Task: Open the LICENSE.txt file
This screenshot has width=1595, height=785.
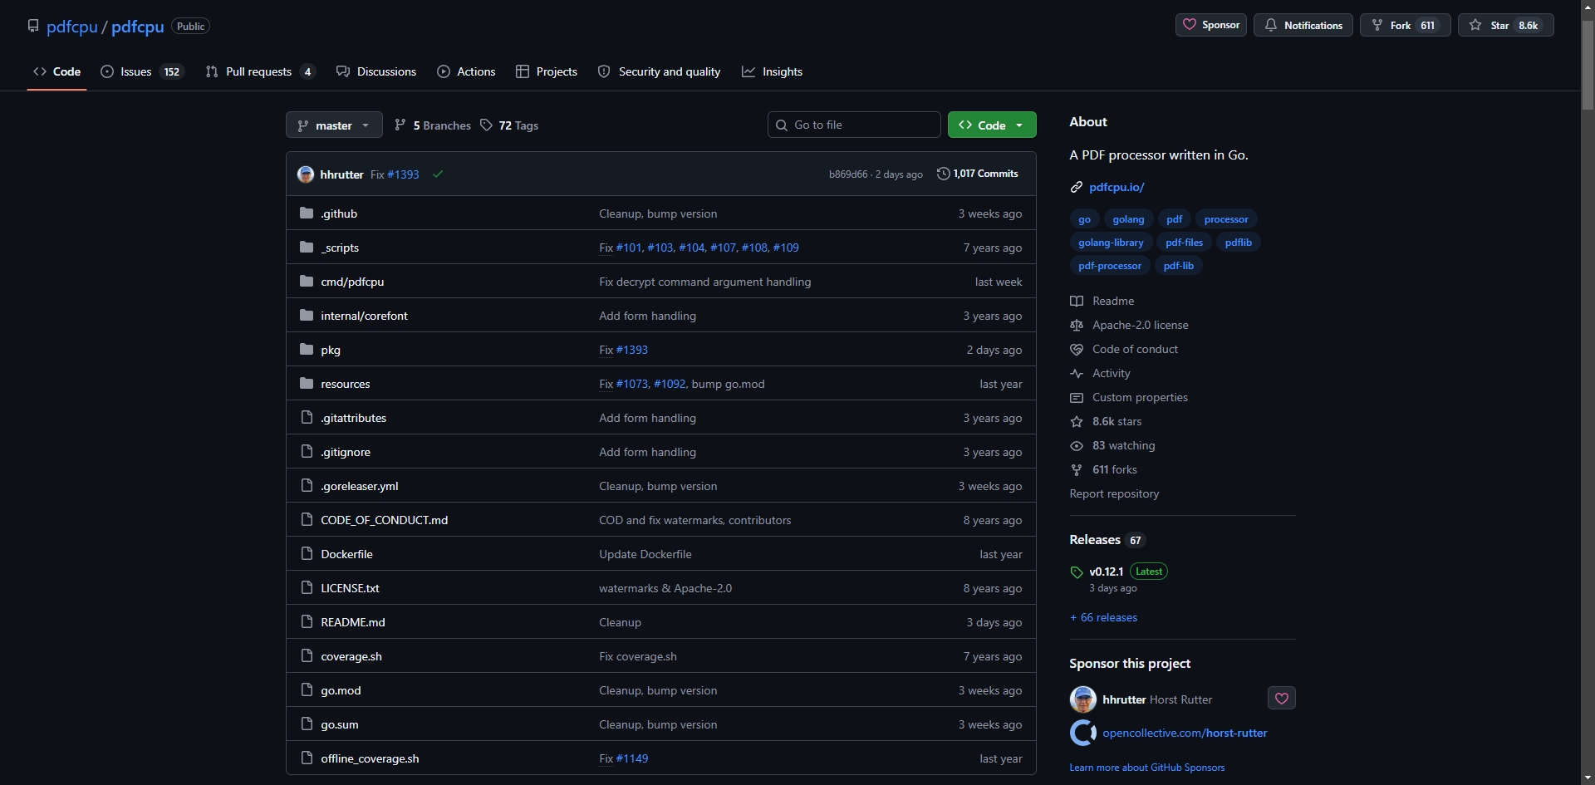Action: (x=350, y=587)
